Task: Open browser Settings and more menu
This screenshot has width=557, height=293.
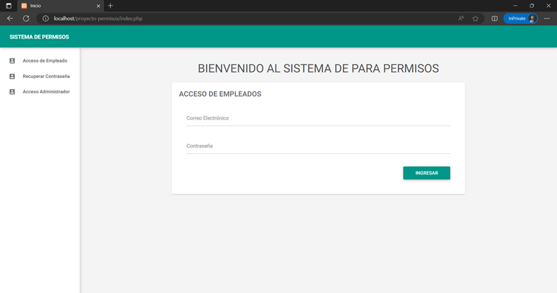Action: [547, 19]
